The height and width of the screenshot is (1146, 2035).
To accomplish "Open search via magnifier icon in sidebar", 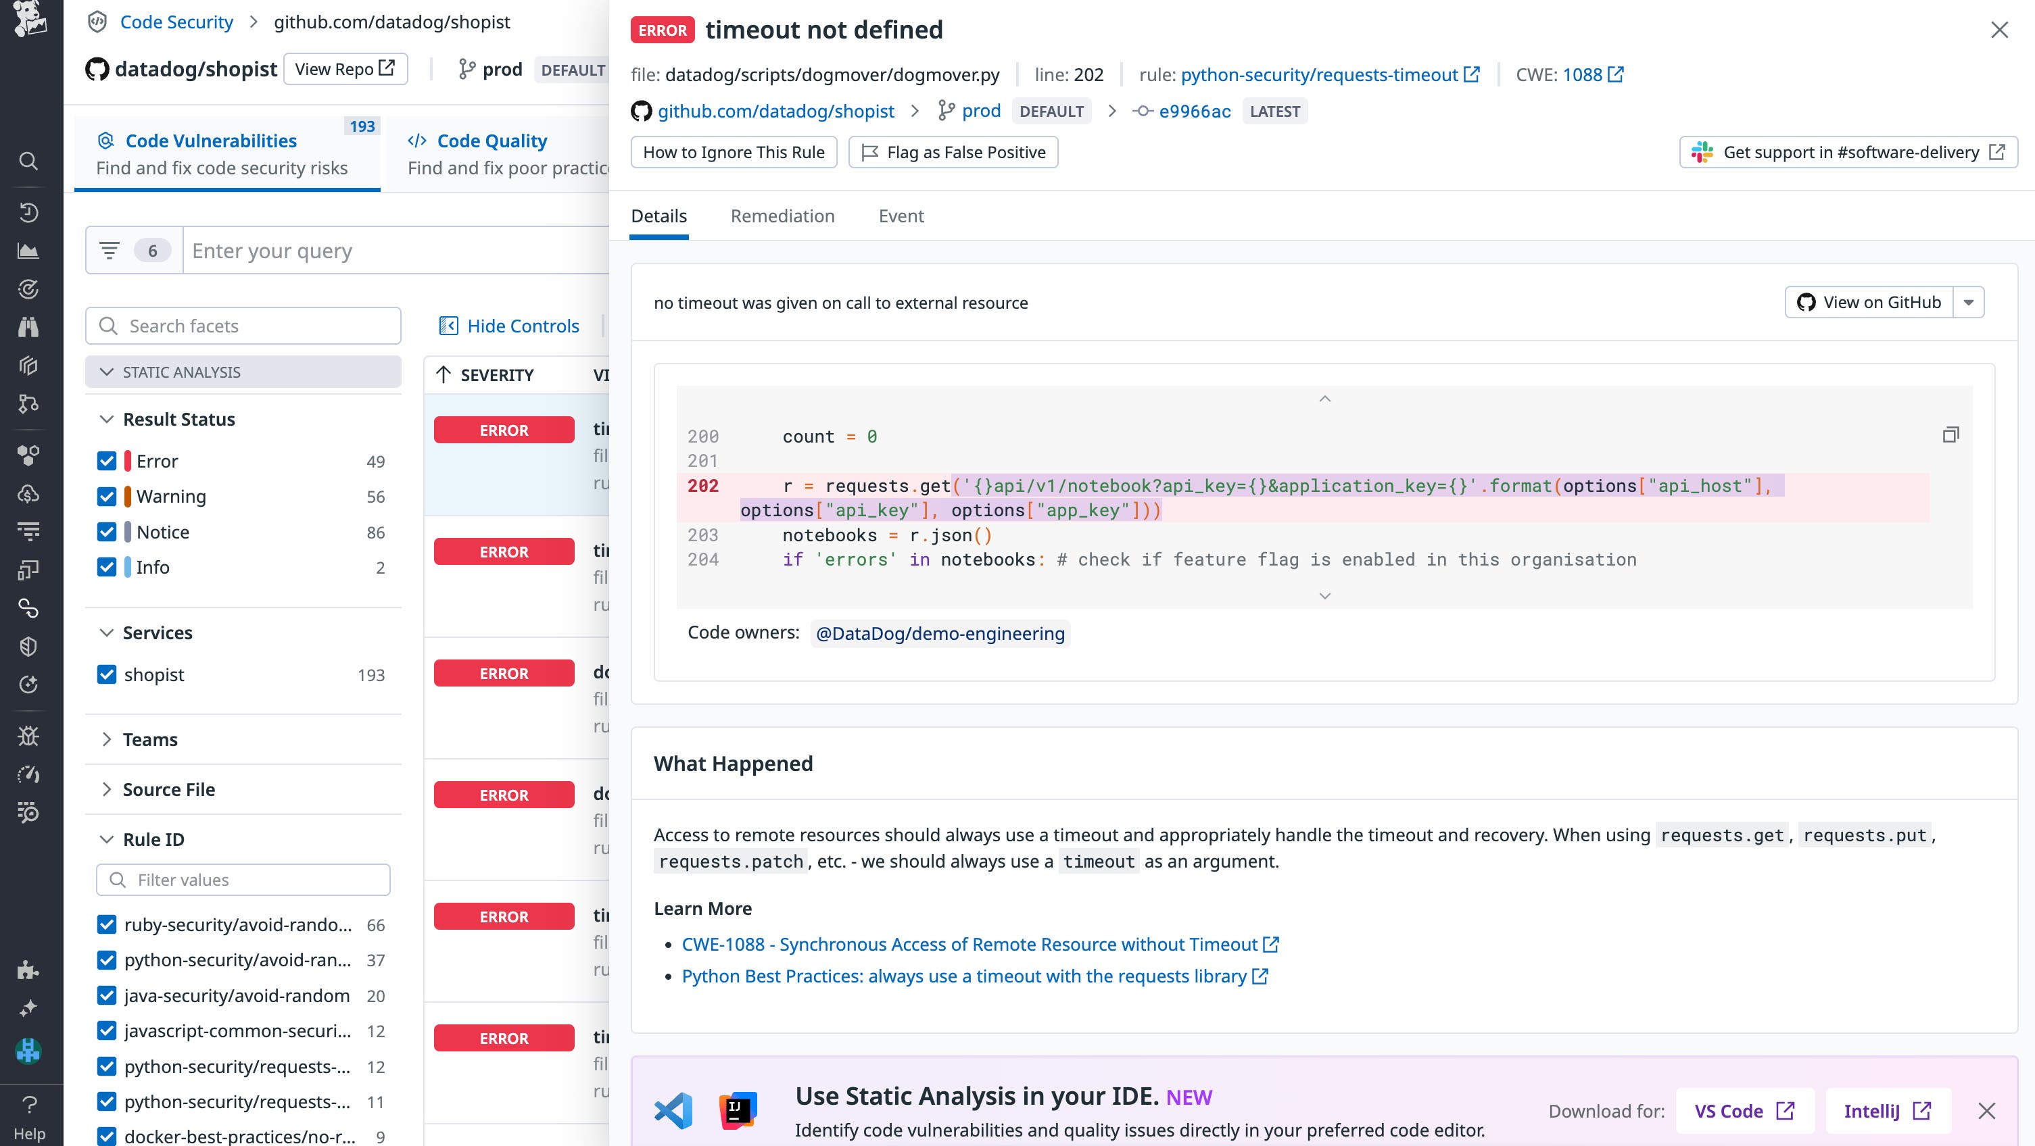I will coord(29,160).
